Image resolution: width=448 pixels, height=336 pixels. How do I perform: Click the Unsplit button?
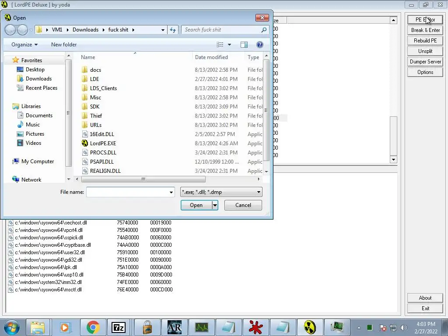425,51
